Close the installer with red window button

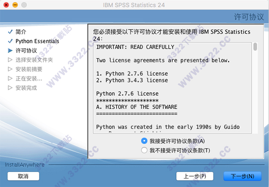click(6, 5)
